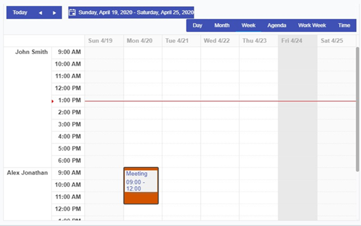
Task: Switch to Agenda view
Action: pyautogui.click(x=277, y=25)
